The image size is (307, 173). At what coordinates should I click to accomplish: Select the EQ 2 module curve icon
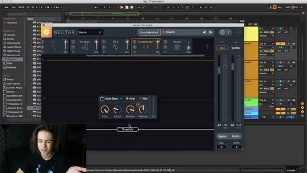(115, 47)
